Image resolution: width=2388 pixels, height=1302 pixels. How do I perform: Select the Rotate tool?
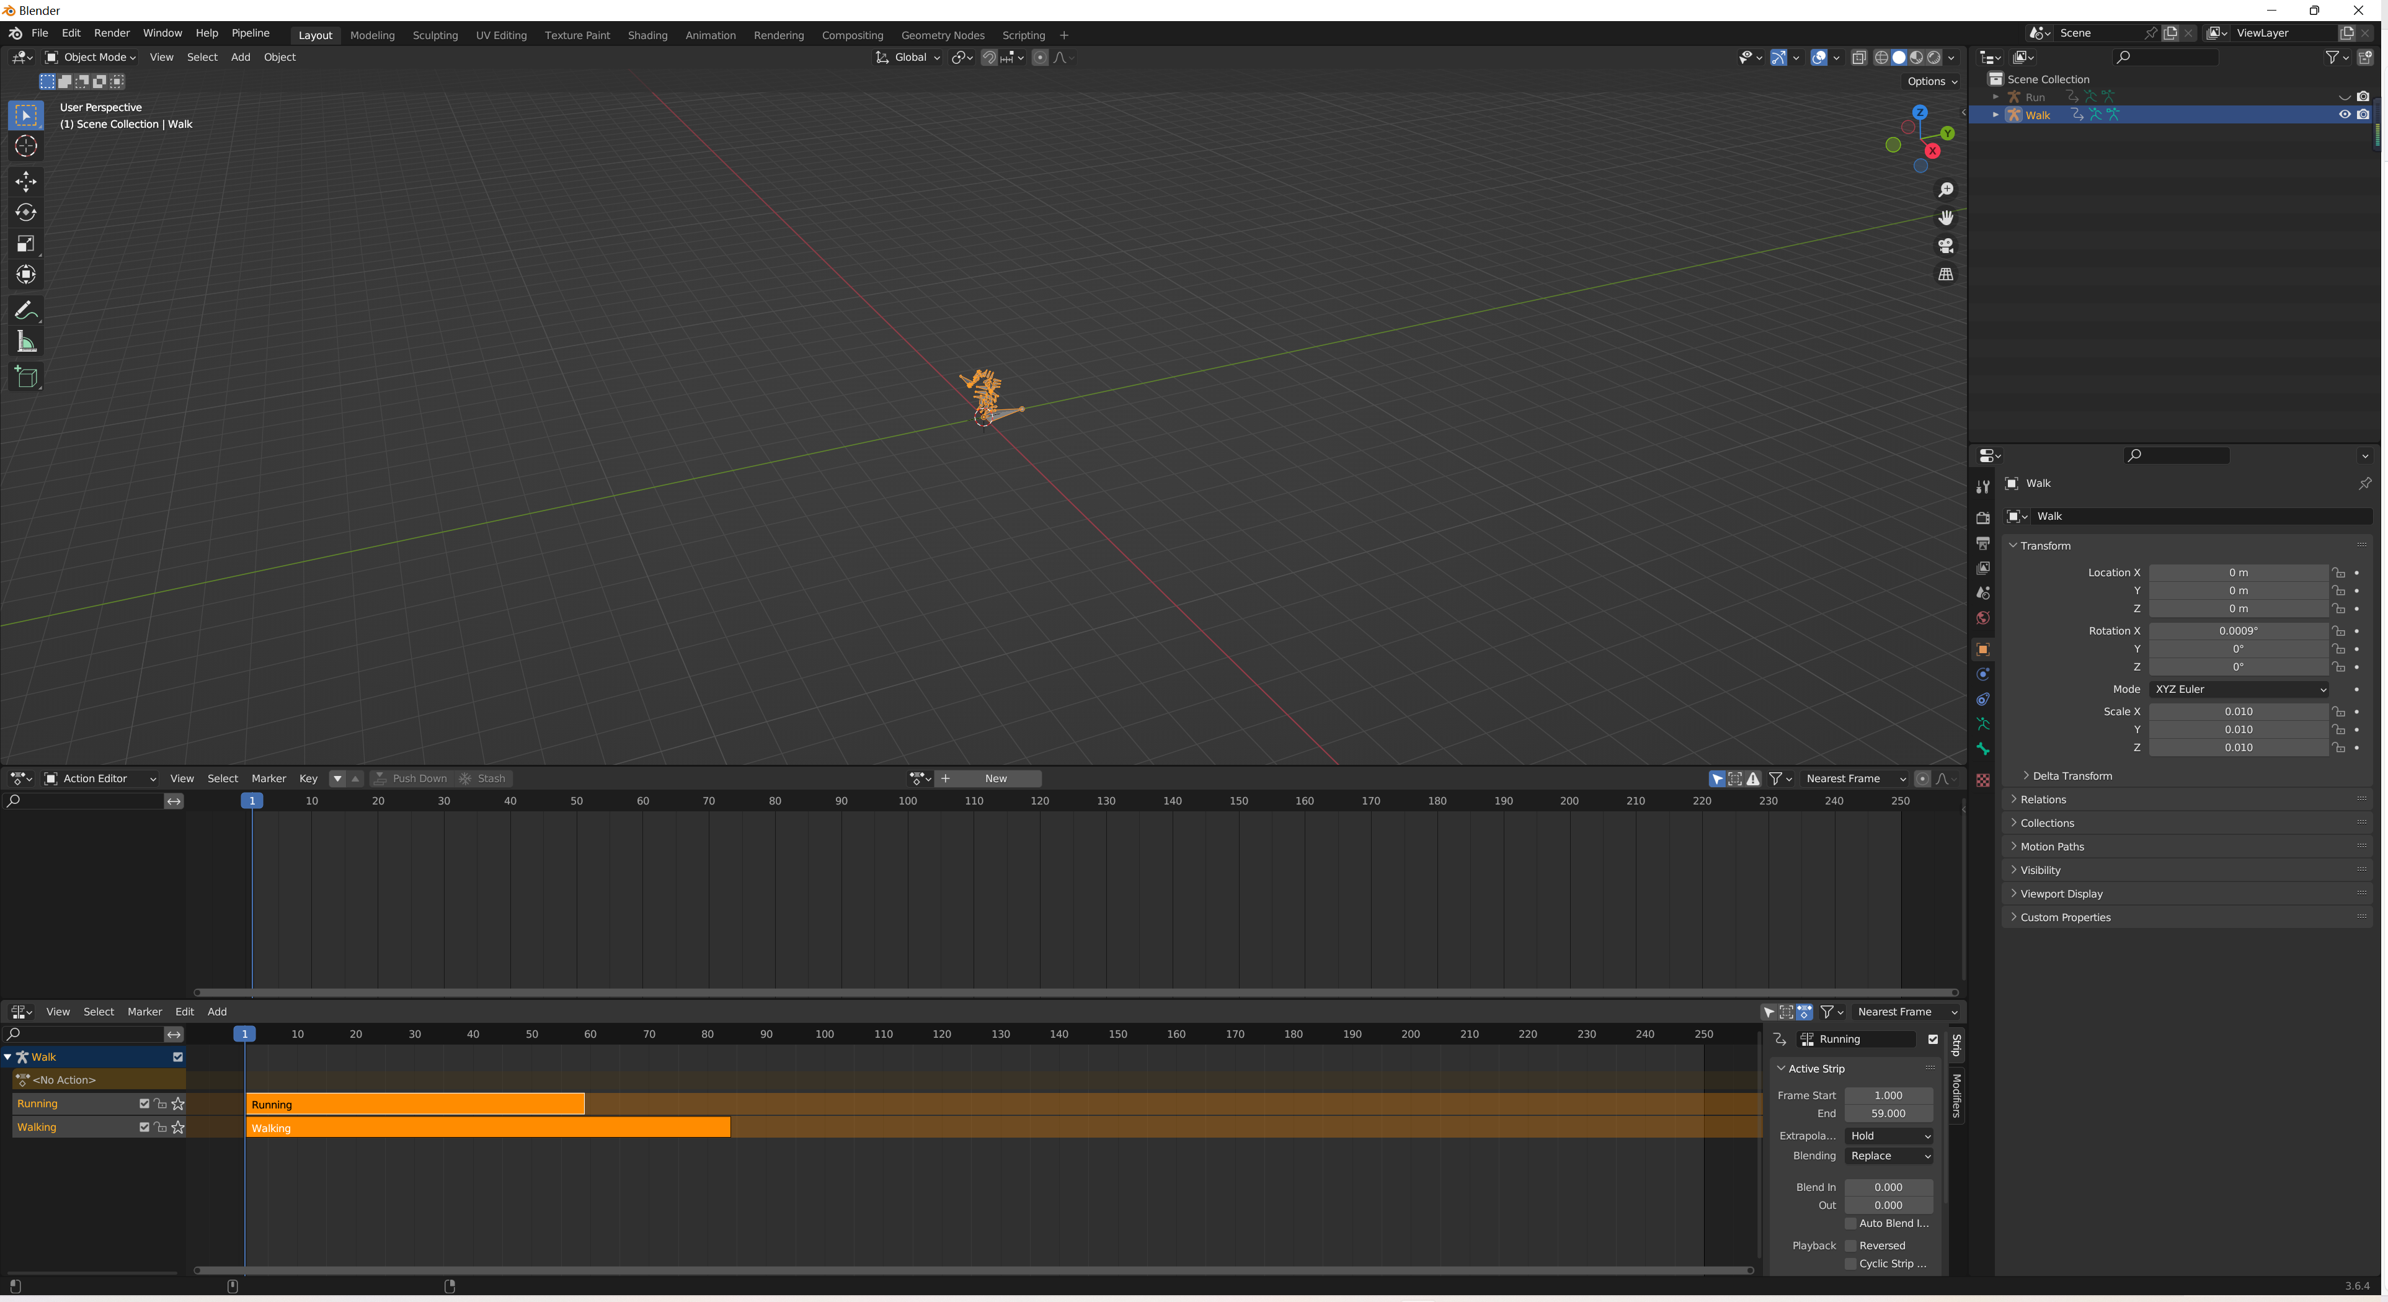coord(26,212)
